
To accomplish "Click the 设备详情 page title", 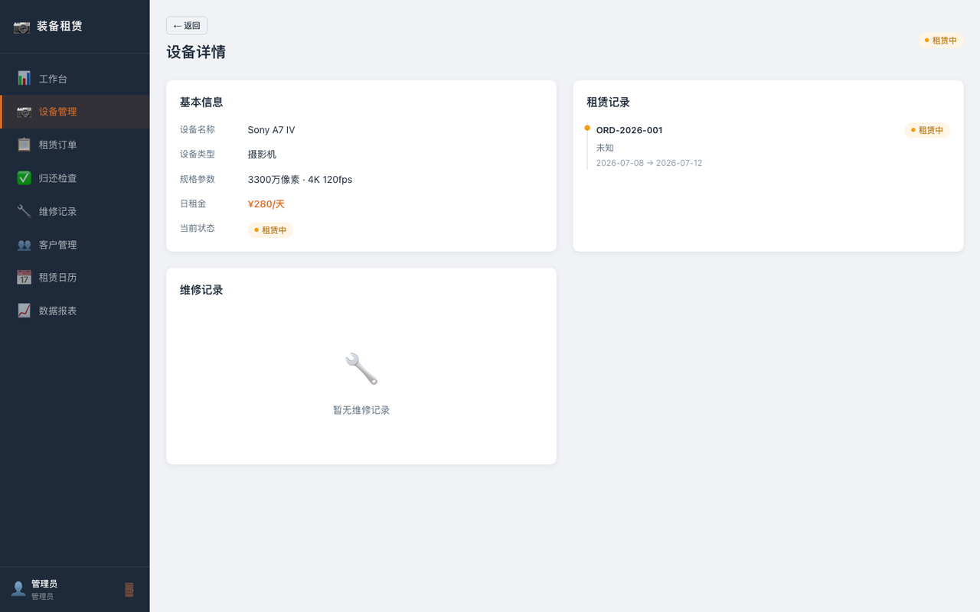I will point(196,52).
